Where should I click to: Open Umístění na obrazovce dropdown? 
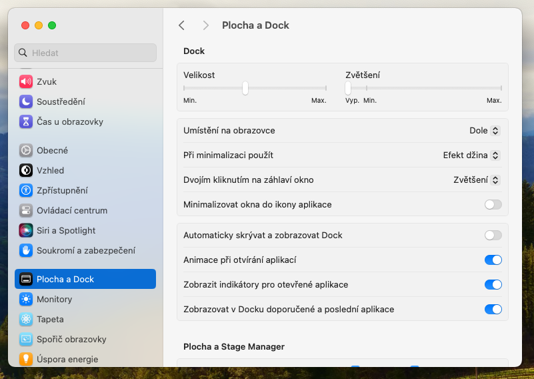point(485,131)
